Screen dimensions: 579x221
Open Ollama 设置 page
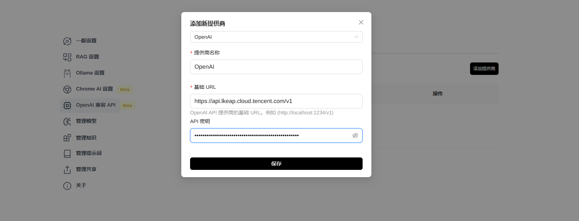pos(90,73)
